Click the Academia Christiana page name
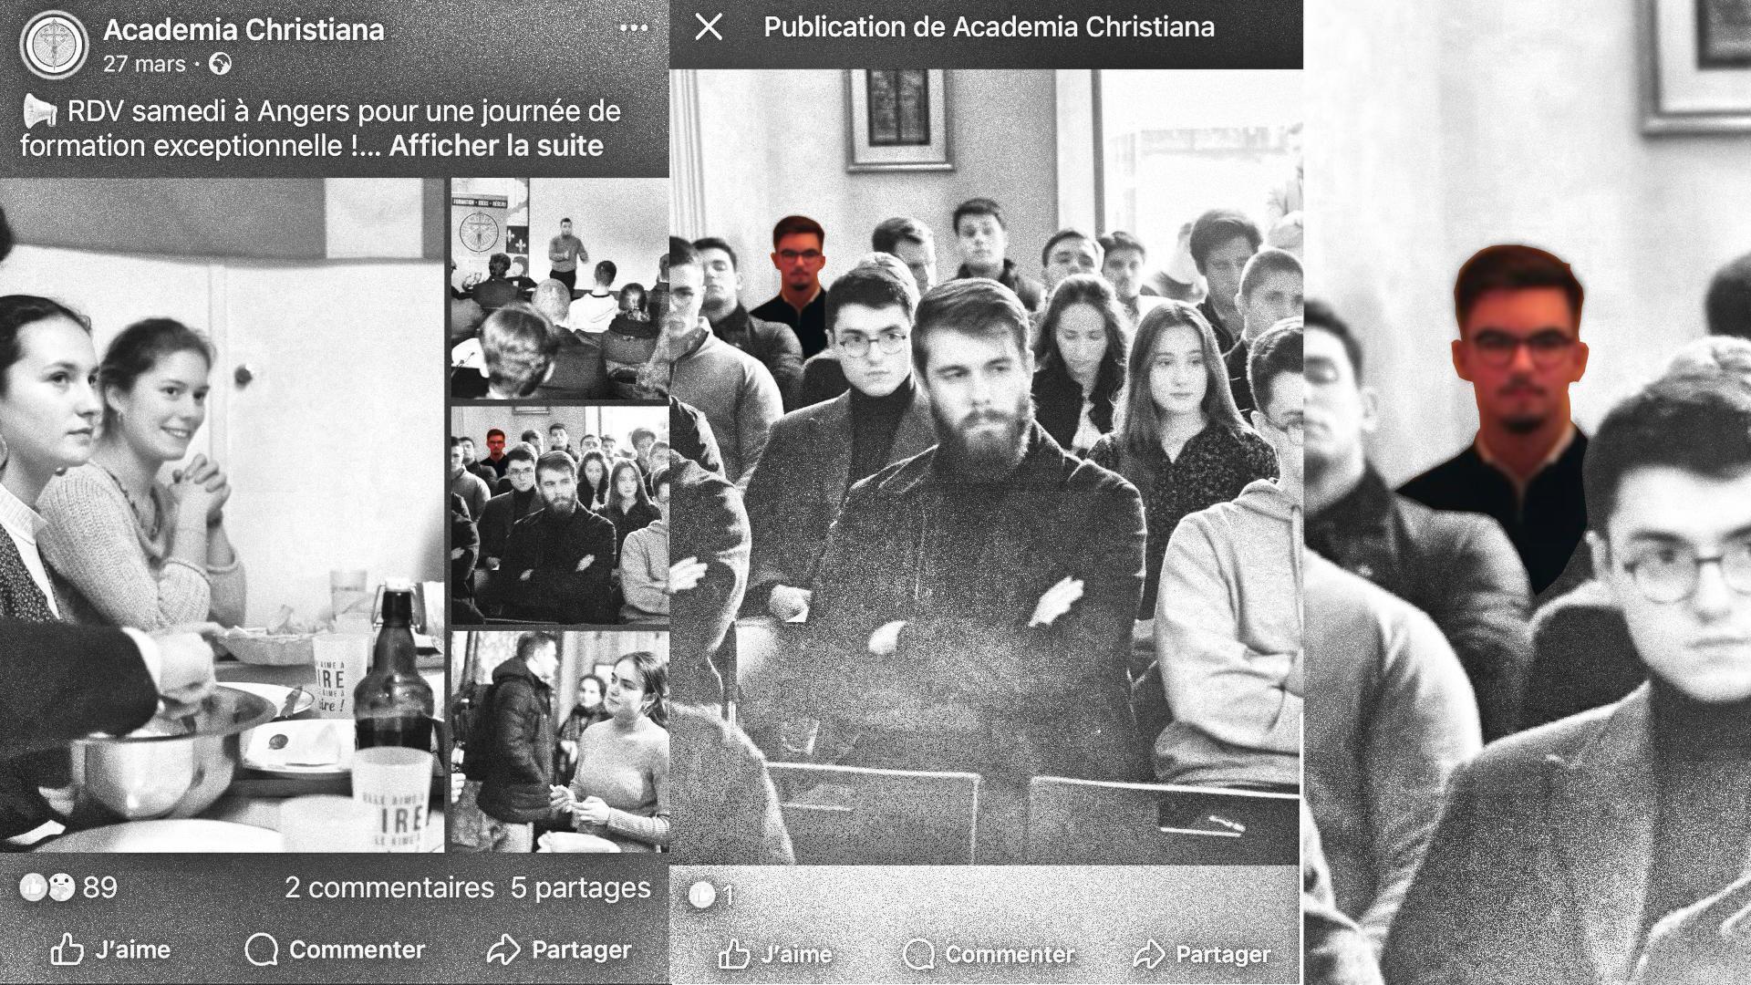1751x985 pixels. pyautogui.click(x=243, y=29)
